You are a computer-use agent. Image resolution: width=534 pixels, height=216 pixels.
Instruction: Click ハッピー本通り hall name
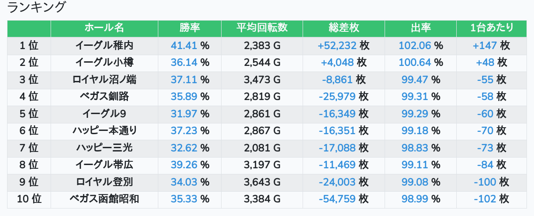[104, 131]
